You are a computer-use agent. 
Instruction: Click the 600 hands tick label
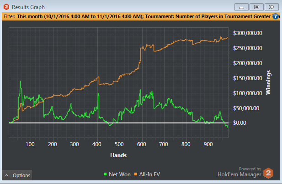(142, 144)
